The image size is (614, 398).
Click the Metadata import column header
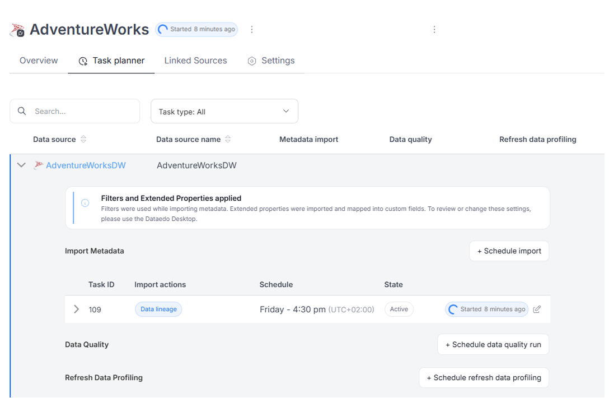308,139
